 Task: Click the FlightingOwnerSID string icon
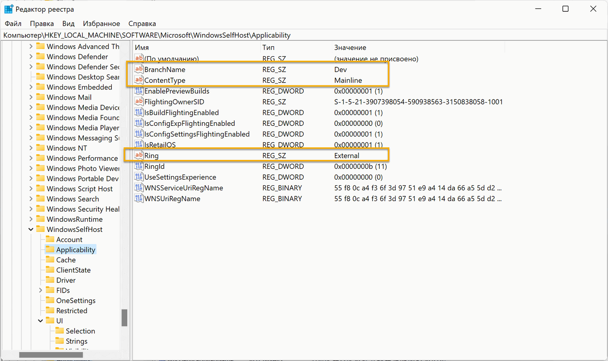[x=139, y=102]
